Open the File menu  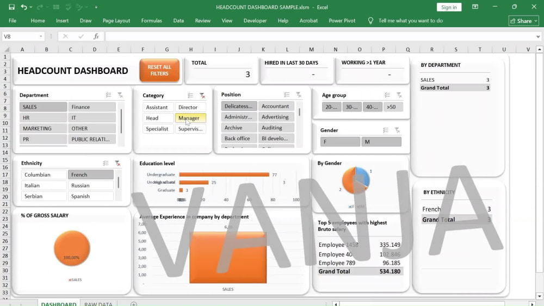[13, 21]
